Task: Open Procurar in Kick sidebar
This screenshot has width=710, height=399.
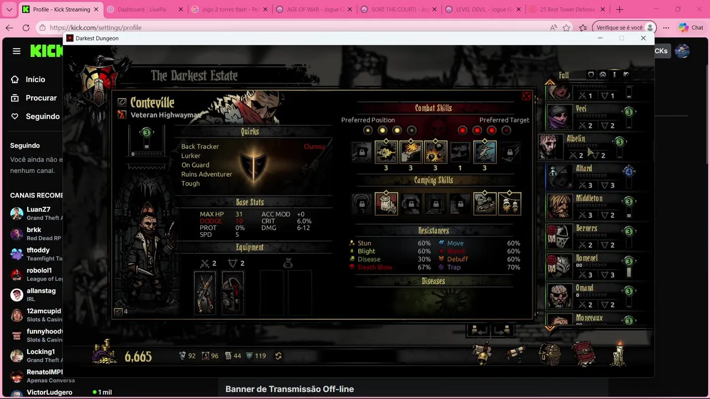Action: coord(40,98)
